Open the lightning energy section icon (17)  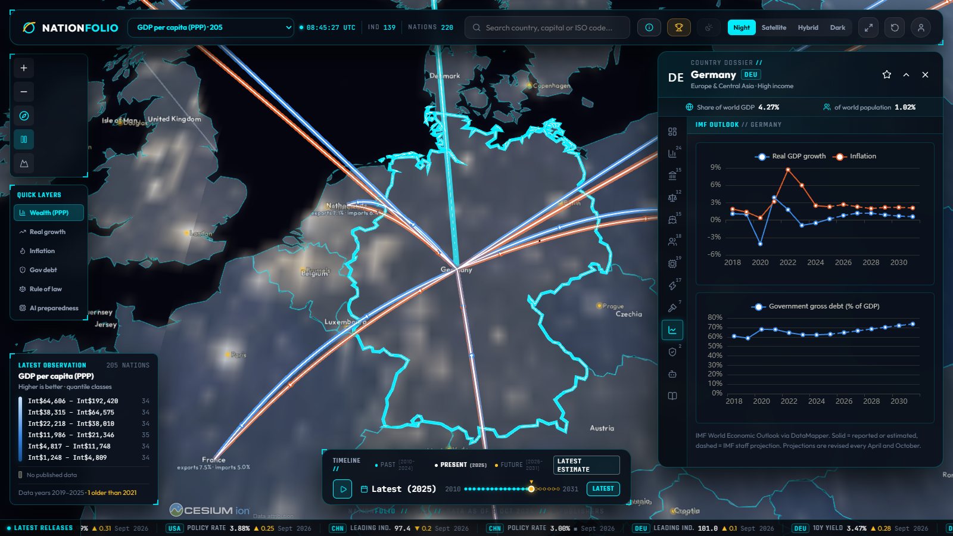pos(672,286)
